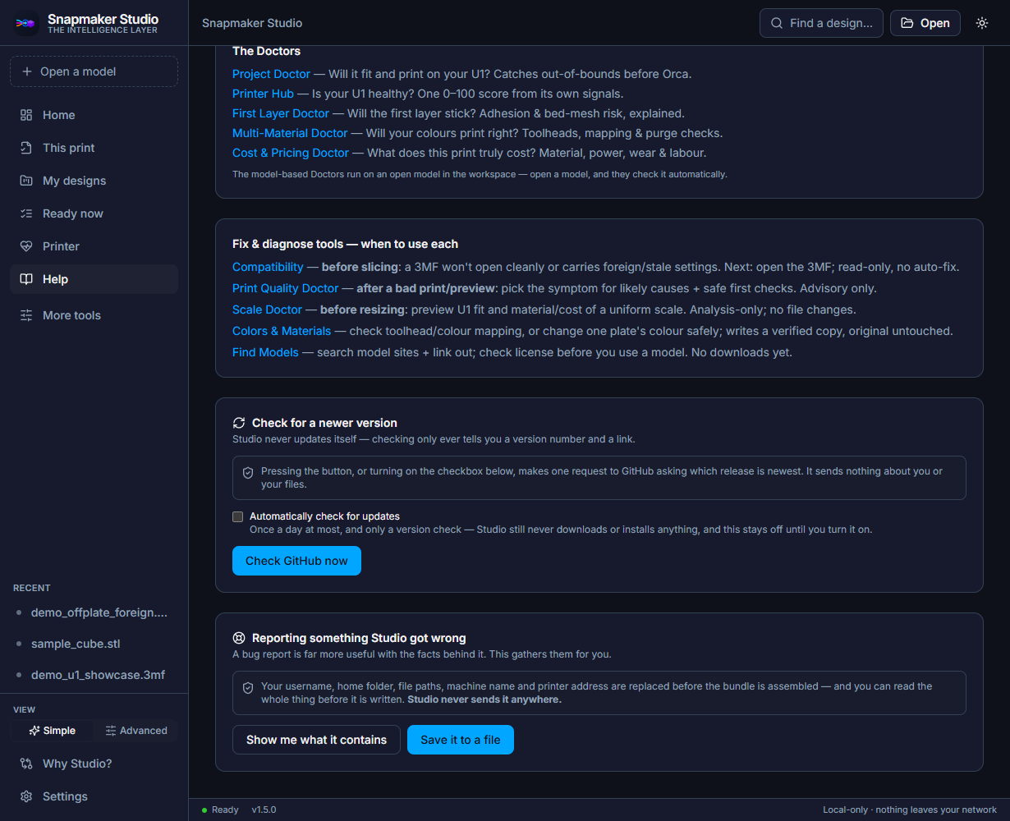The image size is (1010, 821).
Task: Click the refresh icon beside Check for a newer version
Action: [239, 423]
